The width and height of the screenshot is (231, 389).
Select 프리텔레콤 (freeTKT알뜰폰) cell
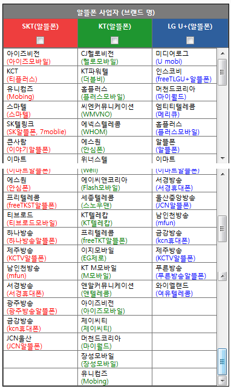115,236
